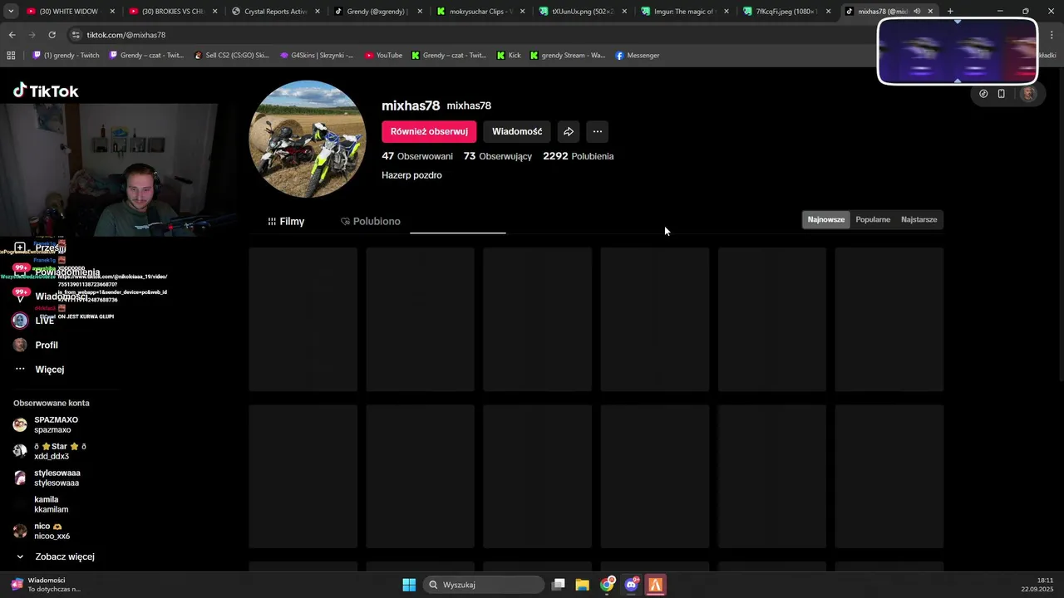Open the grendy - Twitch bookmark
Screen dimensions: 1064x598
(x=66, y=56)
